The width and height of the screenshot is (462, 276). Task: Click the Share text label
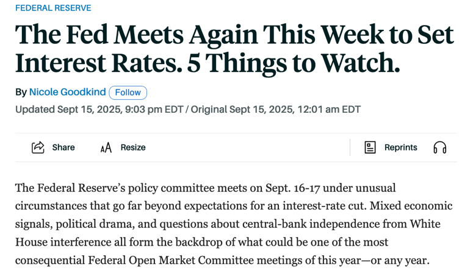(x=63, y=147)
